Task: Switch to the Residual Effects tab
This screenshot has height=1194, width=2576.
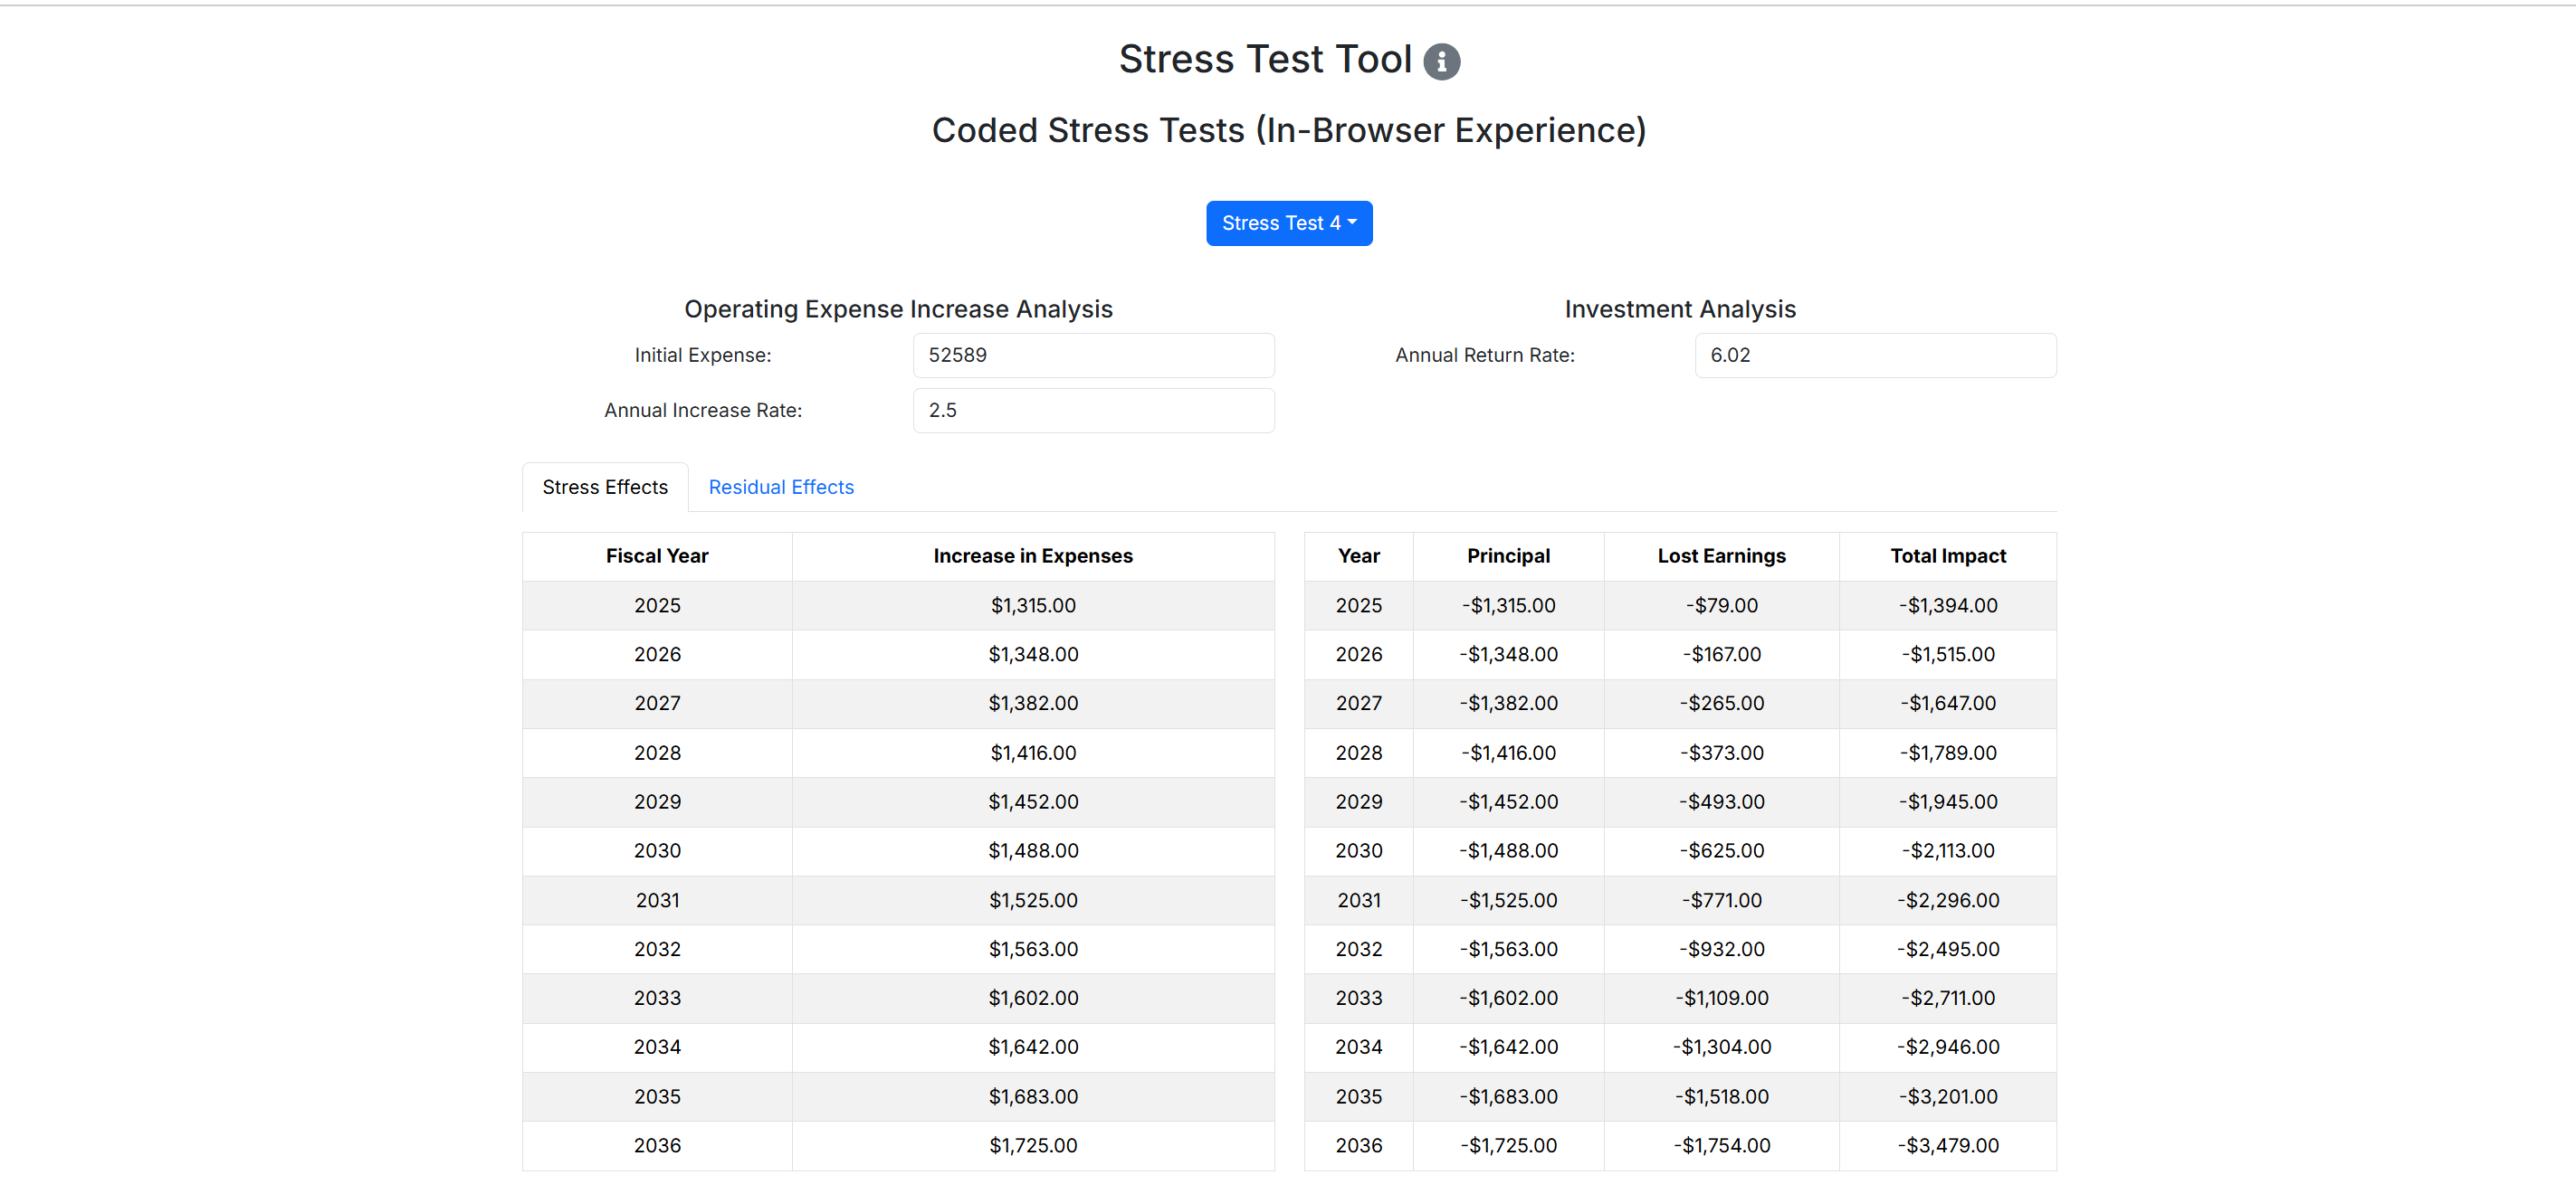Action: point(781,487)
